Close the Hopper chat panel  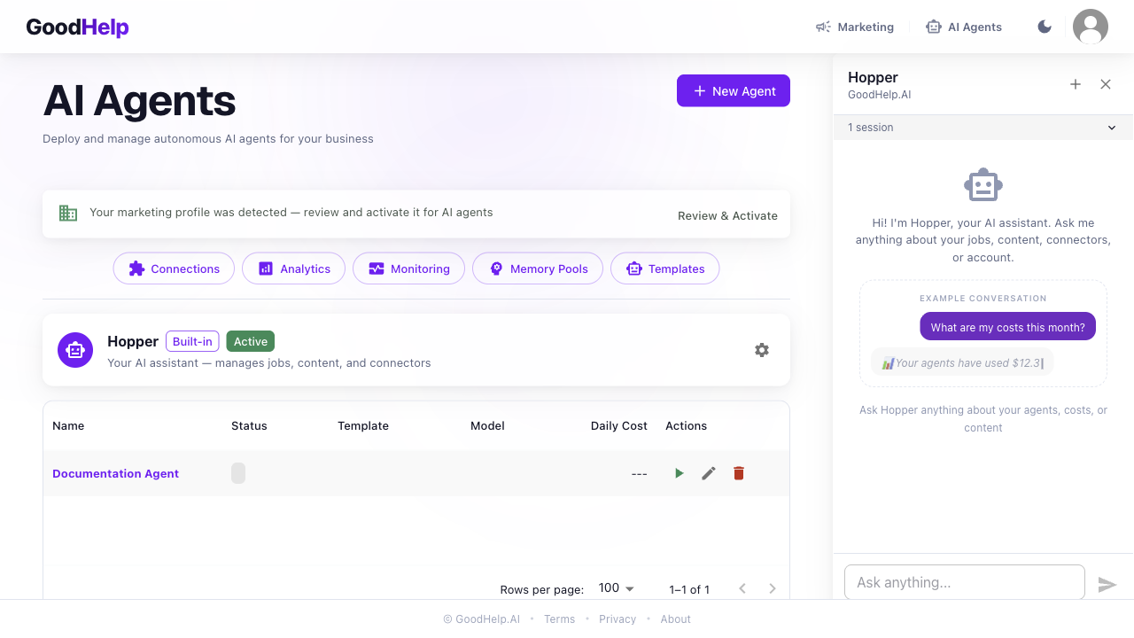point(1106,84)
